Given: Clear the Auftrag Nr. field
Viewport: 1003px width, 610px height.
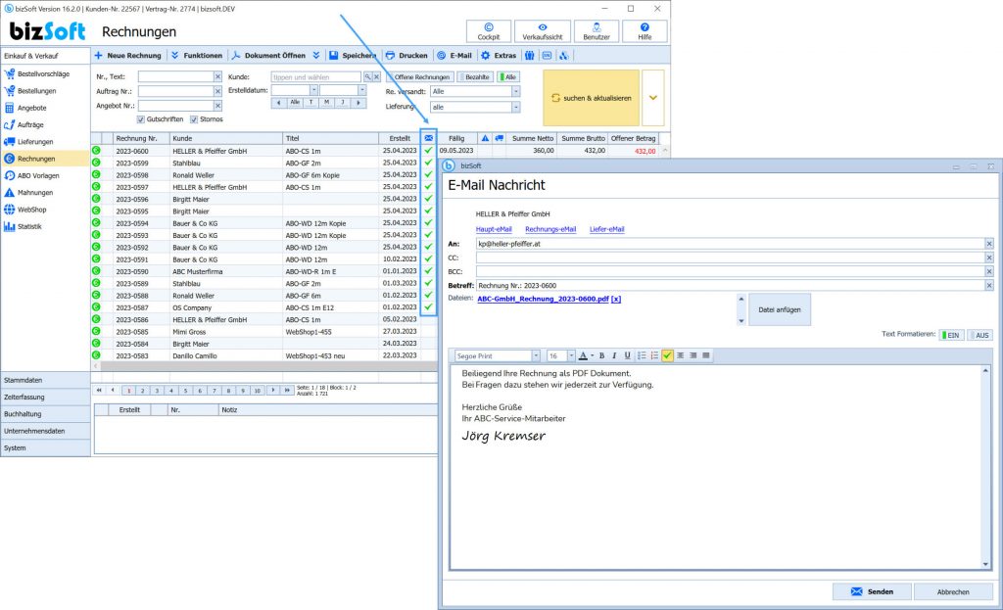Looking at the screenshot, I should (217, 91).
